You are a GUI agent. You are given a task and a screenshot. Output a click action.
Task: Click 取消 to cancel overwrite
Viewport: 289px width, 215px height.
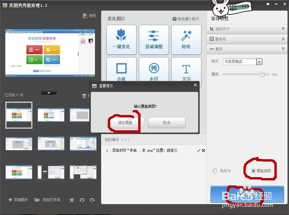(167, 123)
